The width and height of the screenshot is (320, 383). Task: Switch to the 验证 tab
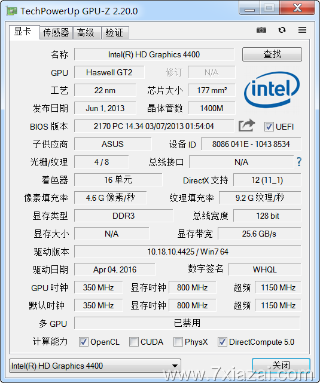coord(115,32)
